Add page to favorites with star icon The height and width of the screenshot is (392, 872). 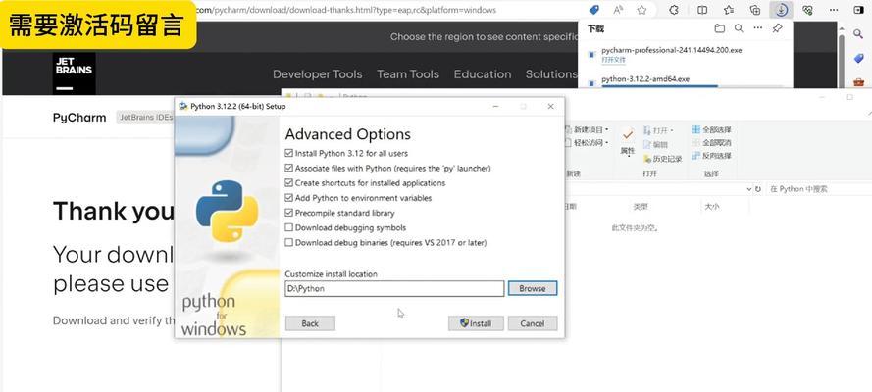pyautogui.click(x=641, y=10)
